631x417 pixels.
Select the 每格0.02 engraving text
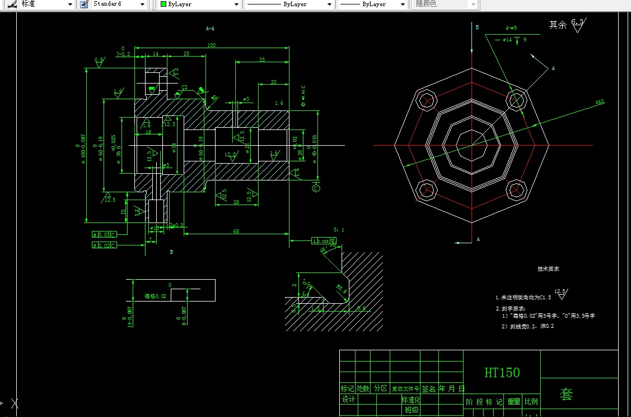(x=155, y=296)
